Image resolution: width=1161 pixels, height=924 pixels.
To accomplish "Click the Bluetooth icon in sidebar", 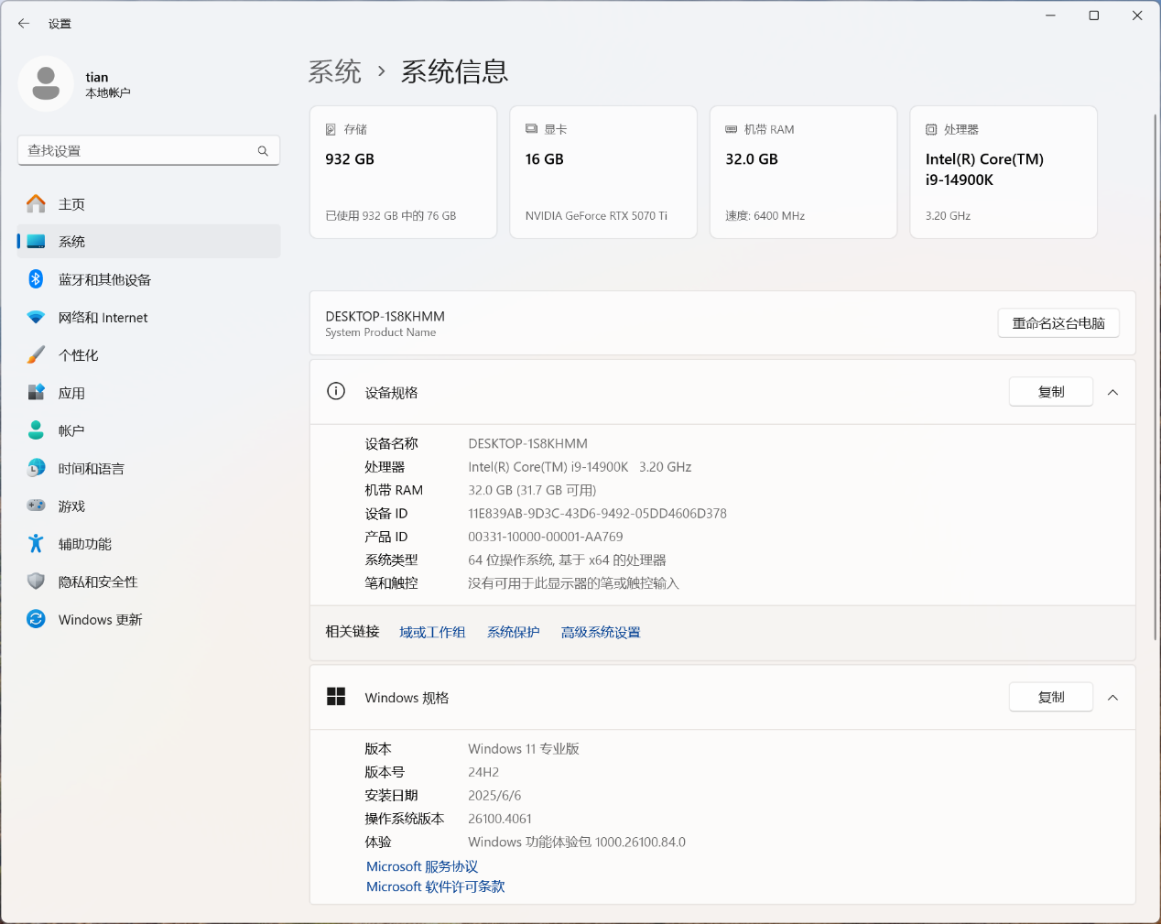I will coord(36,279).
